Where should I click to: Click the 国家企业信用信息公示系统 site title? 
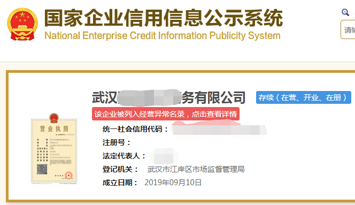tap(163, 18)
